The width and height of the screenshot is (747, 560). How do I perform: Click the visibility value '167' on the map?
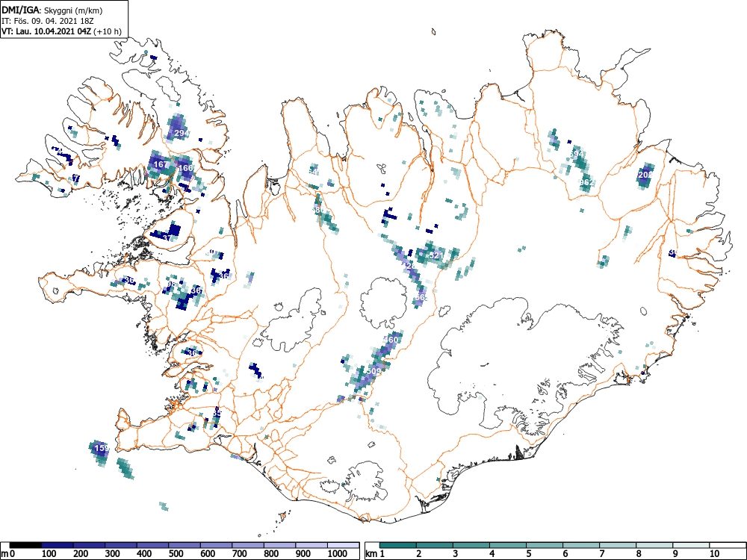(x=161, y=164)
